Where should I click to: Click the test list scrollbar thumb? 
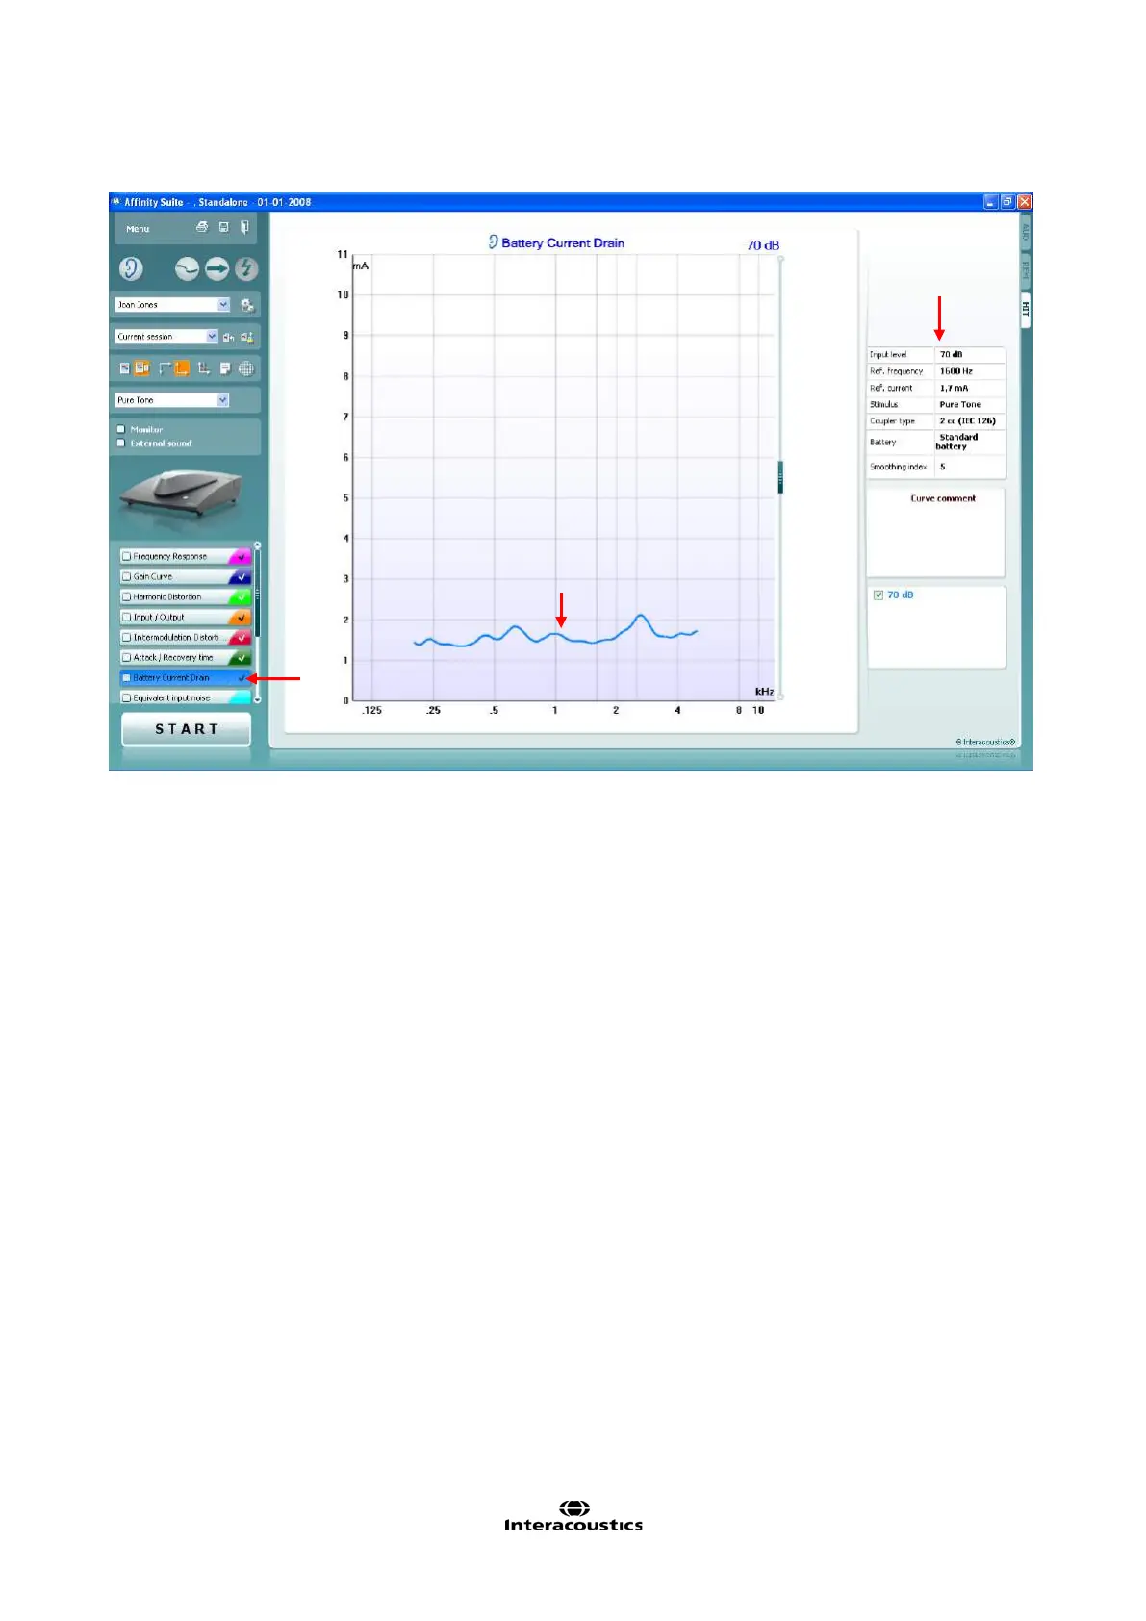(257, 595)
